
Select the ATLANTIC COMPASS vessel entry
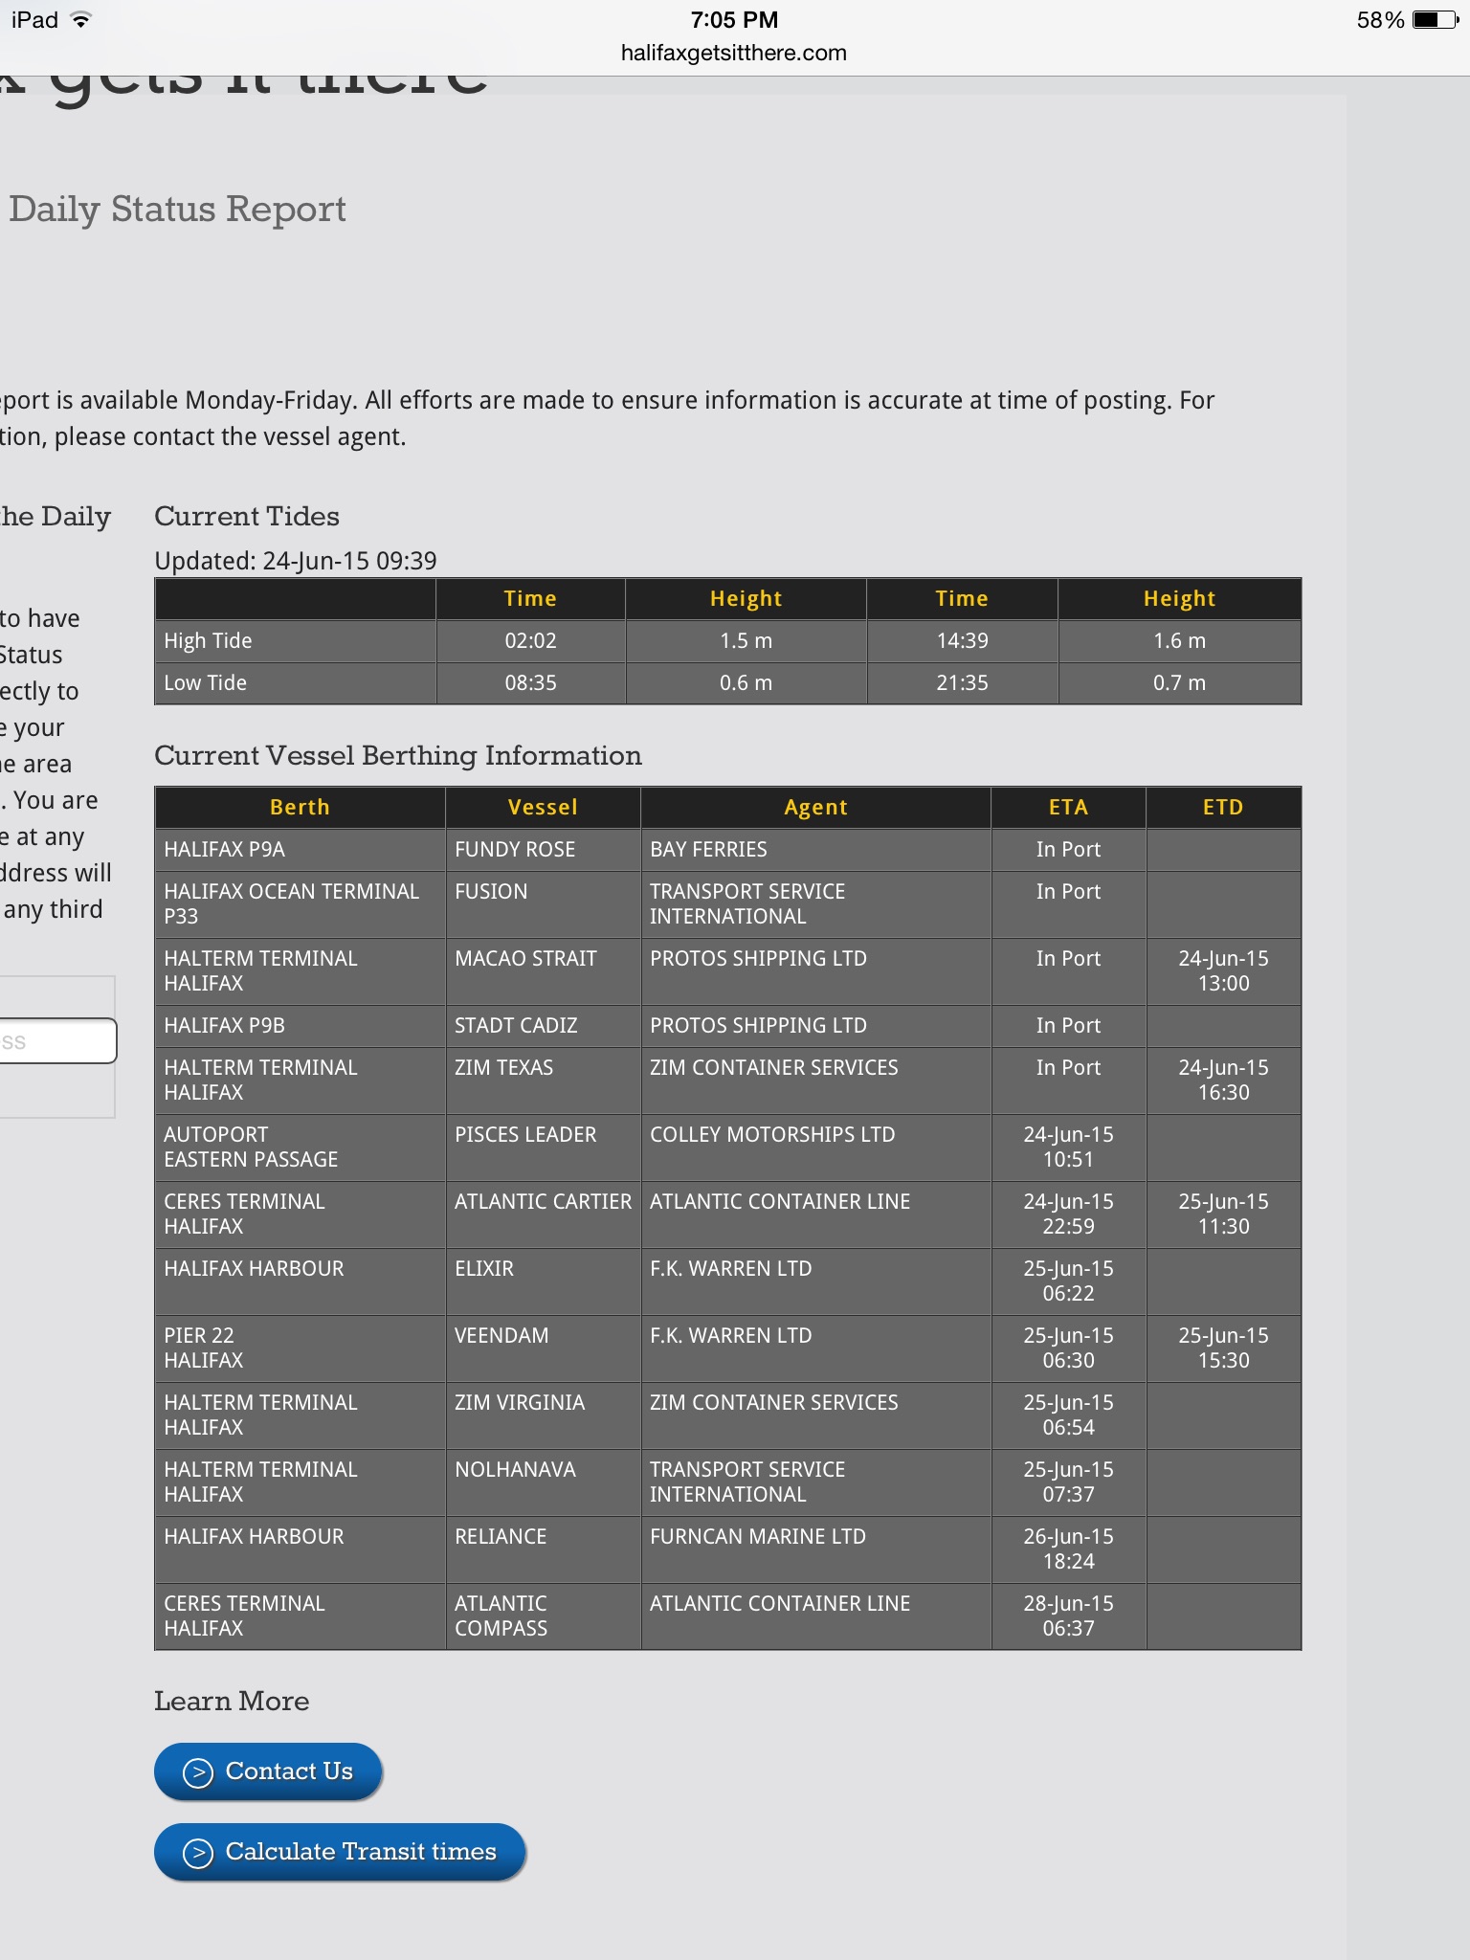501,1615
